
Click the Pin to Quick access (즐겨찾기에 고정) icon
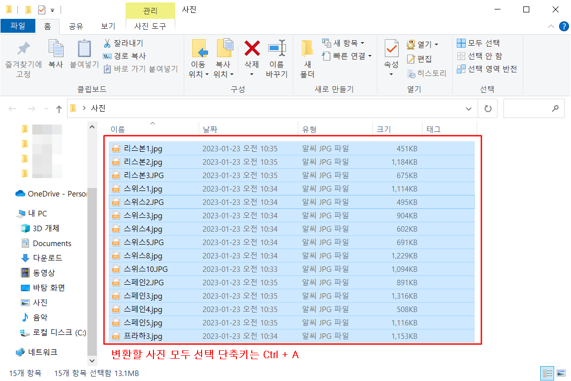(x=23, y=49)
